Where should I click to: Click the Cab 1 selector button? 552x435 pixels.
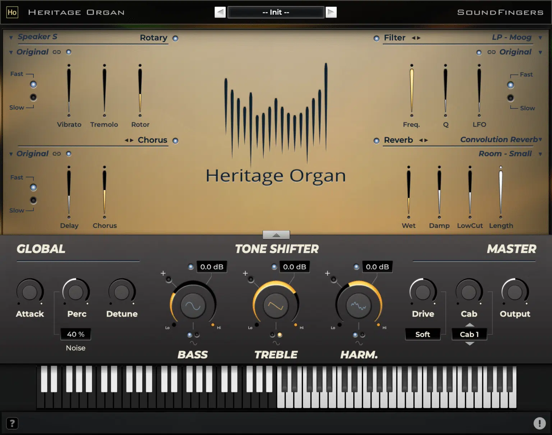(469, 335)
